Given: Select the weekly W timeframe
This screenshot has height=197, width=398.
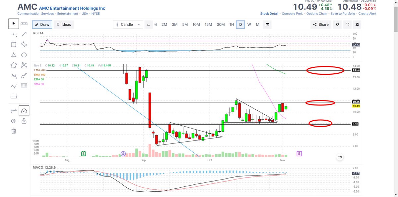Looking at the screenshot, I should 249,24.
